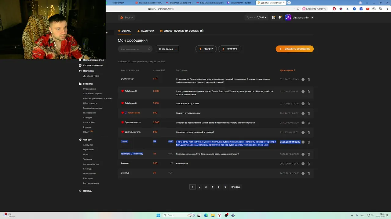This screenshot has height=219, width=391.
Task: Delete the OwnYourFear donation
Action: (x=309, y=79)
